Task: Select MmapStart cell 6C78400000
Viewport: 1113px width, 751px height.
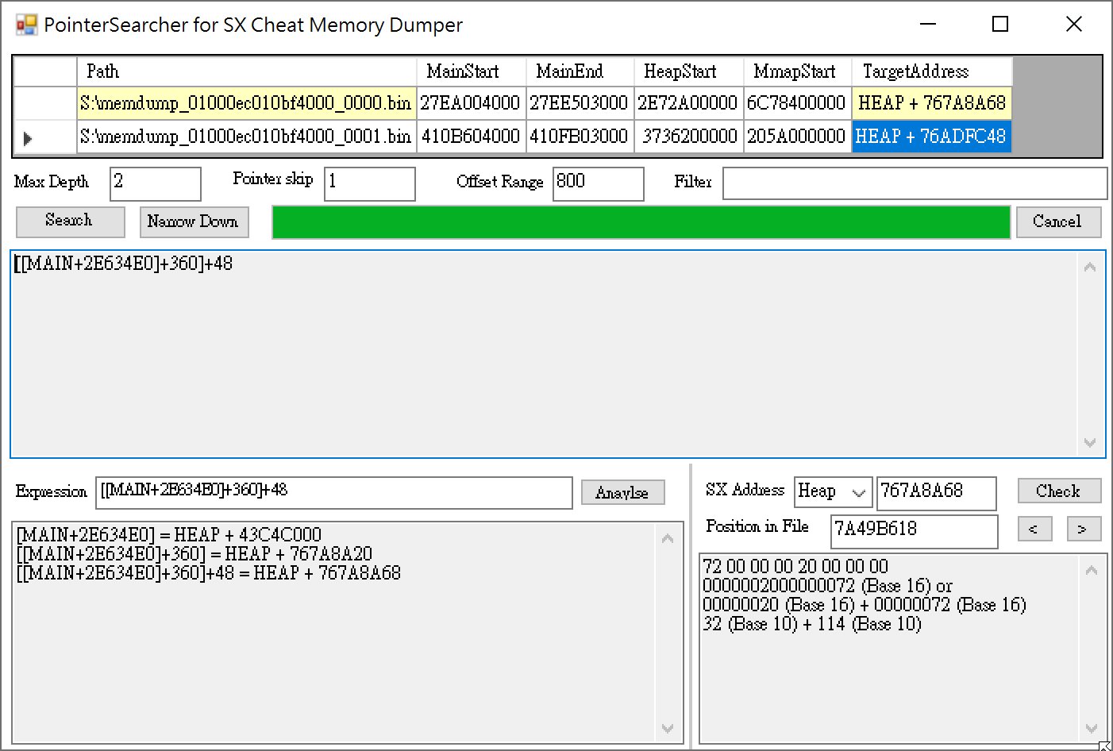Action: [x=798, y=103]
